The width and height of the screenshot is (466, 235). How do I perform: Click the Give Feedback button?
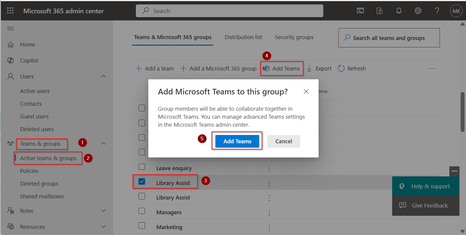pyautogui.click(x=426, y=205)
